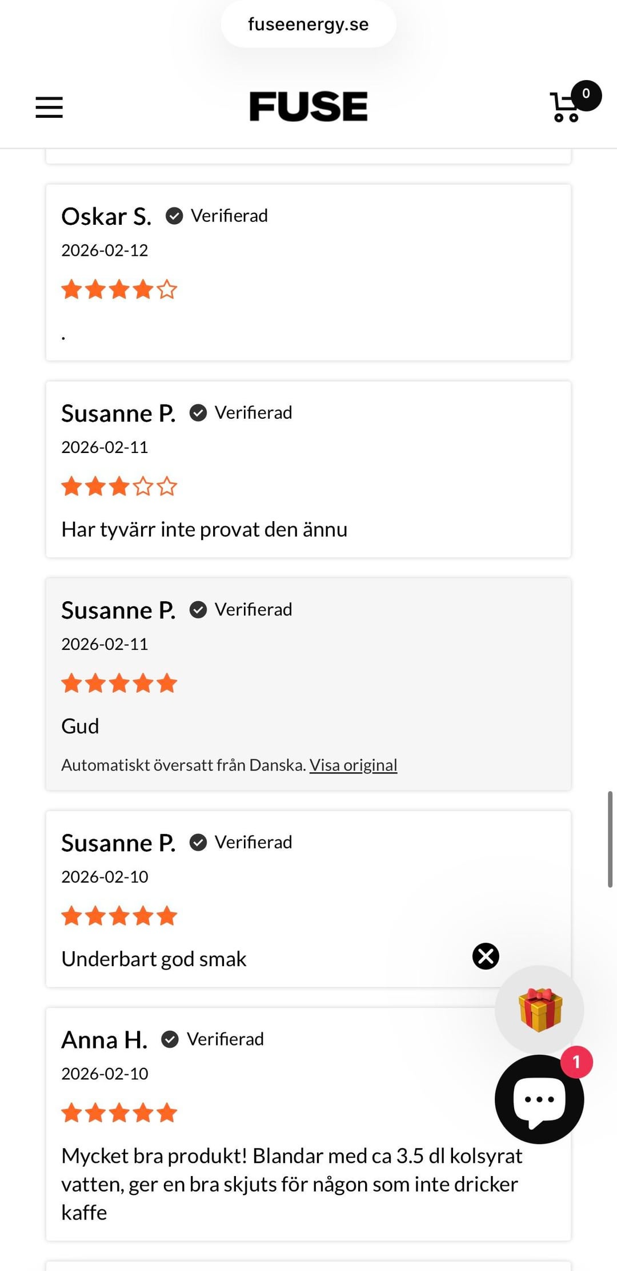Click the three-star rating by Susanne P.
617x1271 pixels.
(119, 486)
